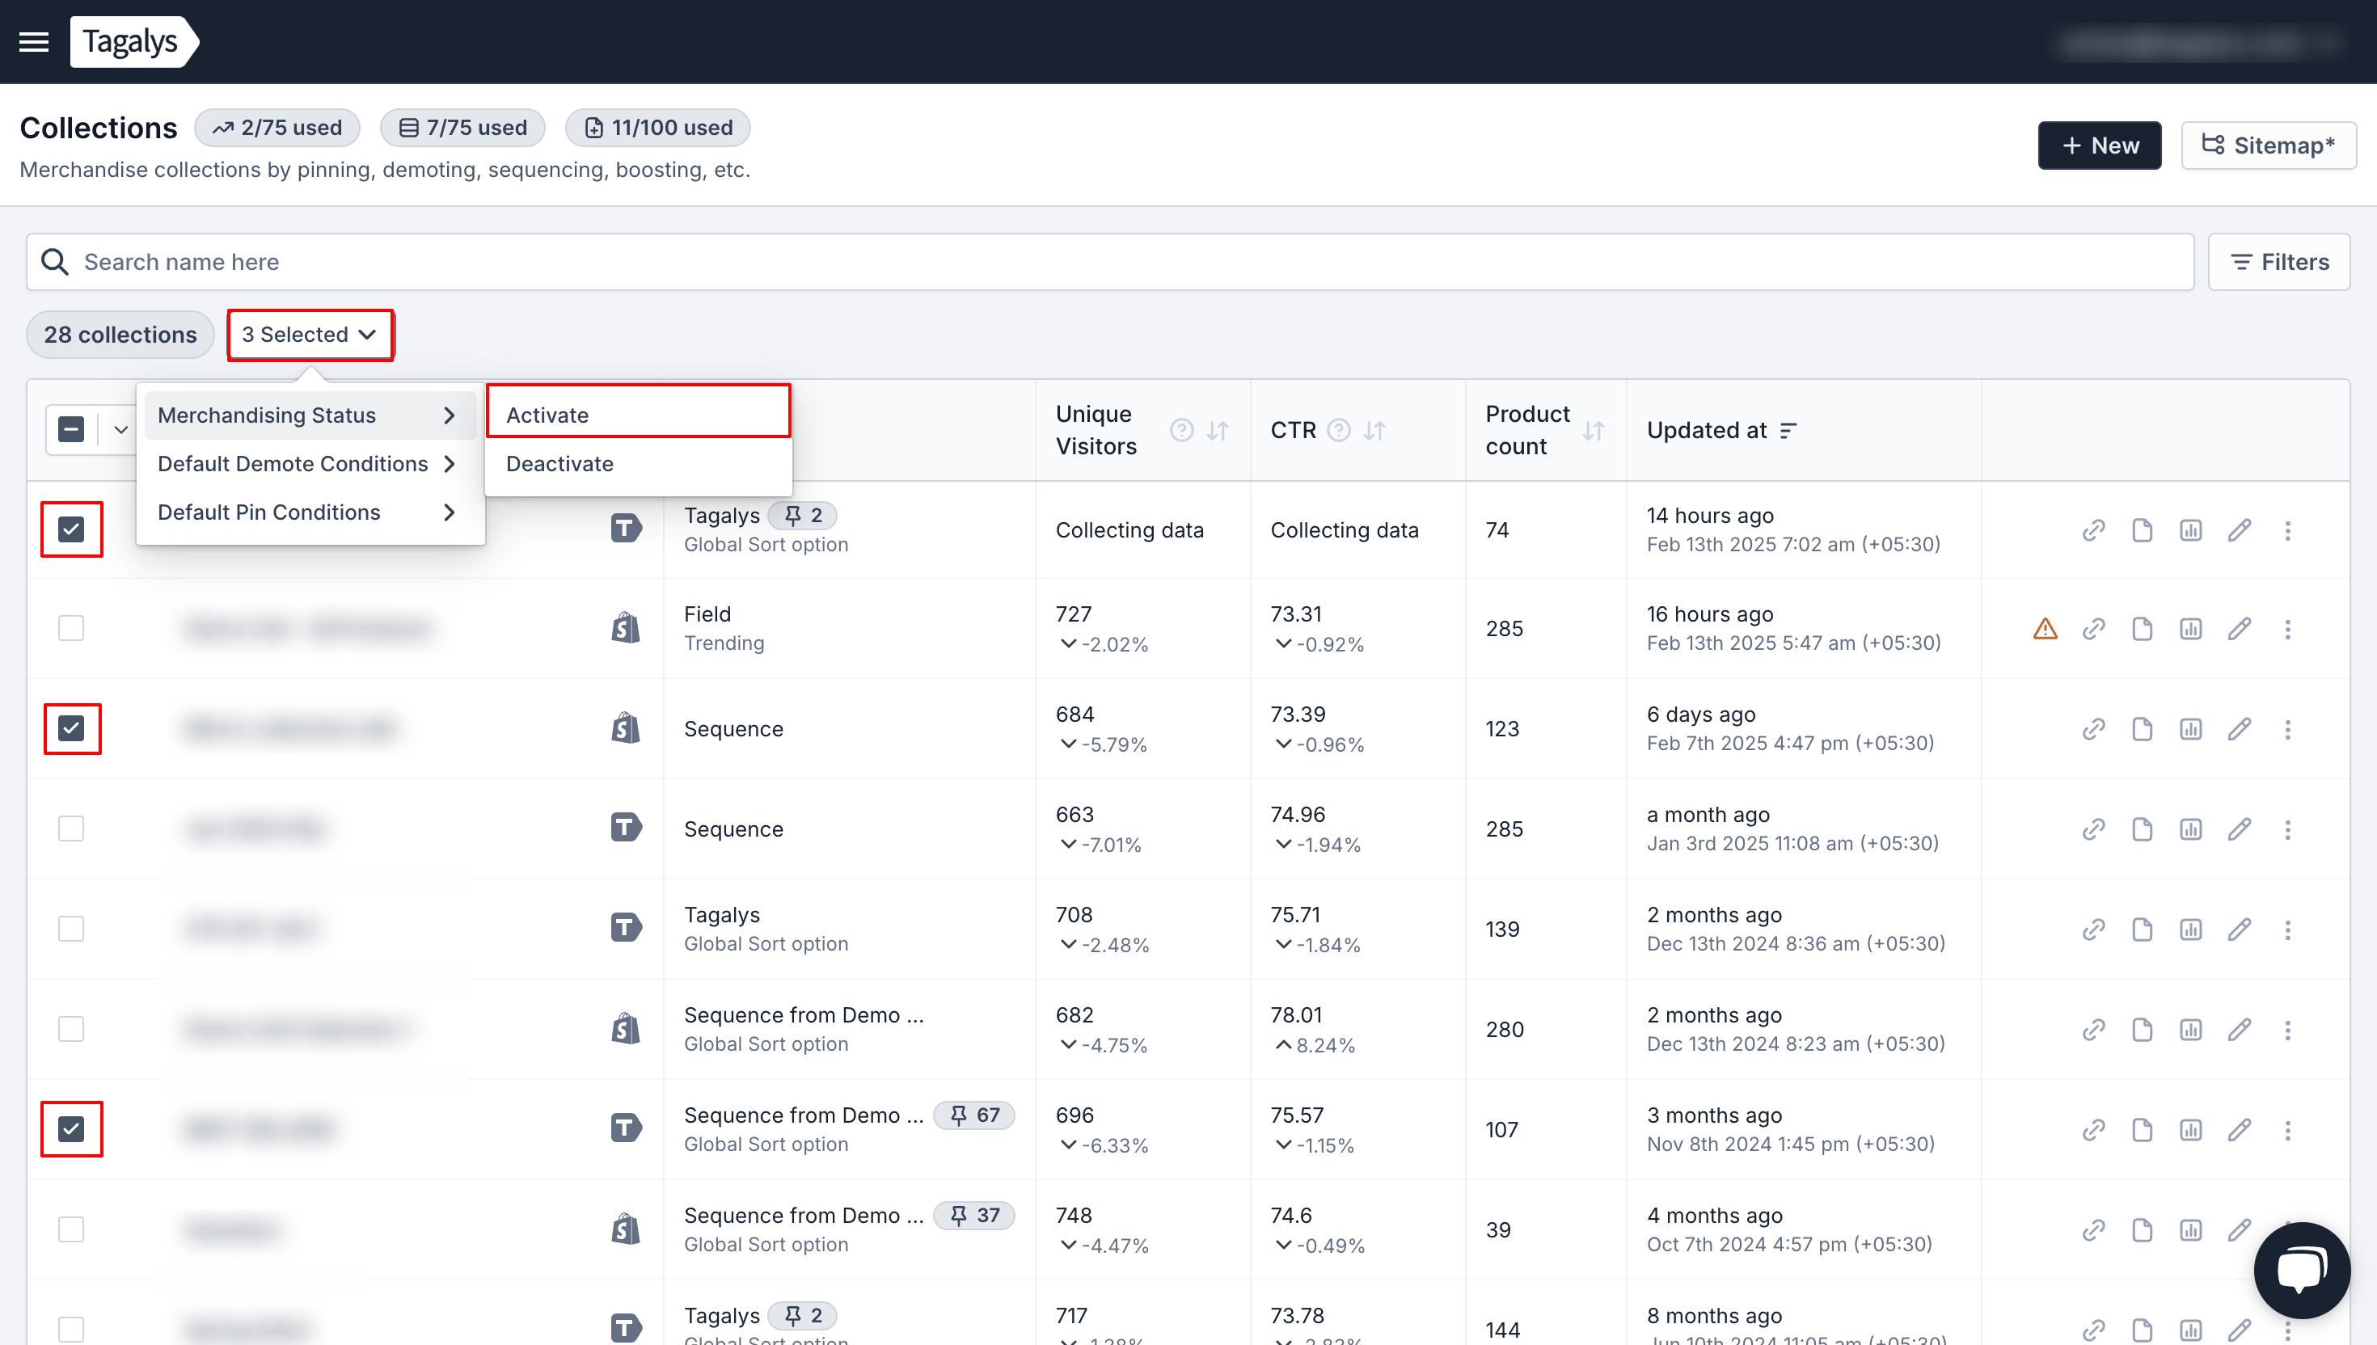
Task: Sort by Product count arrows
Action: pos(1593,431)
